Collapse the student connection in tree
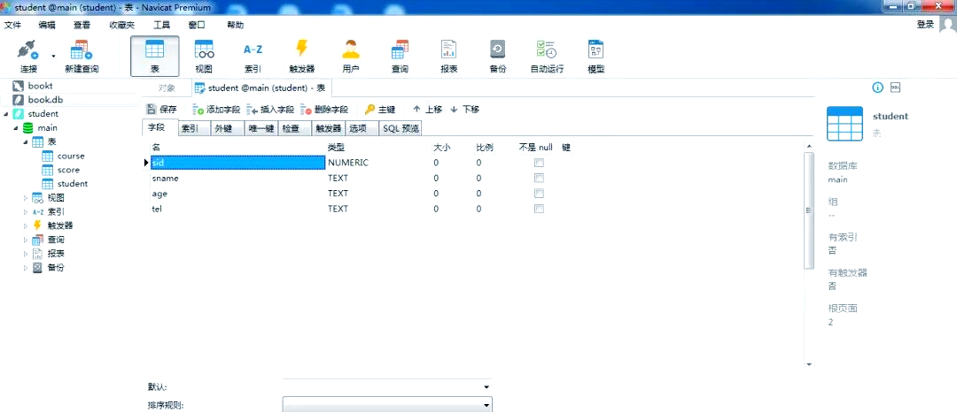This screenshot has width=957, height=412. [6, 114]
